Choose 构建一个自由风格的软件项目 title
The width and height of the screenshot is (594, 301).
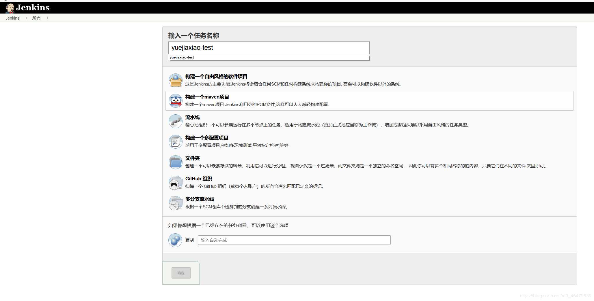tap(216, 76)
